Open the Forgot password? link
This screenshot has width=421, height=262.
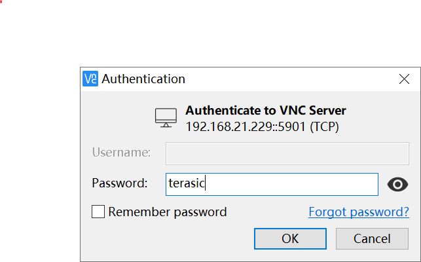pyautogui.click(x=358, y=212)
